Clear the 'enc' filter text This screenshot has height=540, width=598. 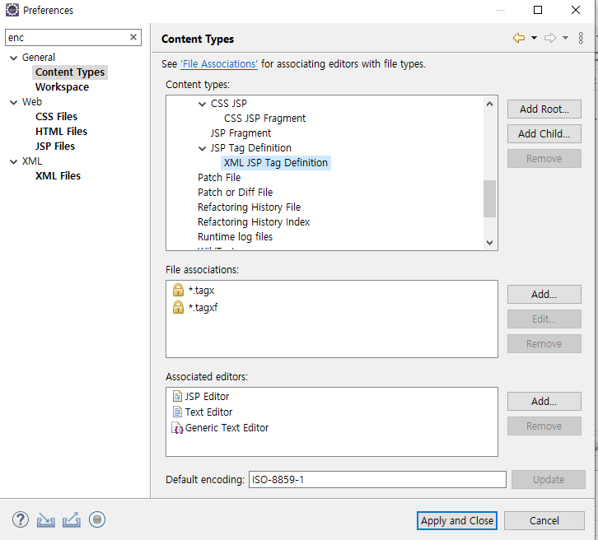coord(133,37)
